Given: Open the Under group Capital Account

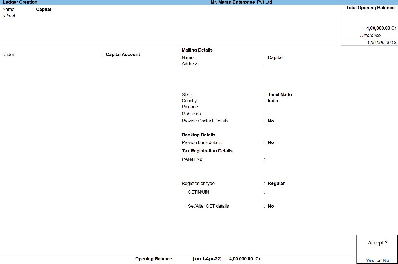Looking at the screenshot, I should (x=123, y=54).
